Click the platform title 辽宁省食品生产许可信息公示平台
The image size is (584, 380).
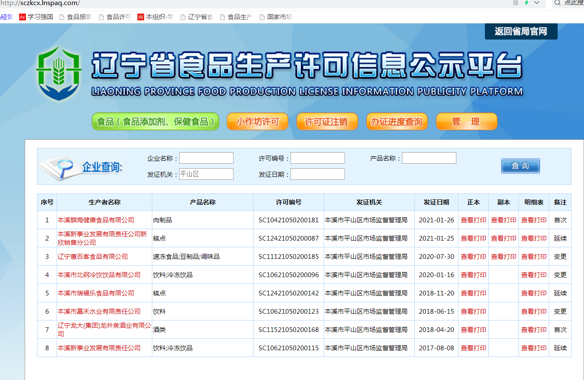[x=307, y=66]
